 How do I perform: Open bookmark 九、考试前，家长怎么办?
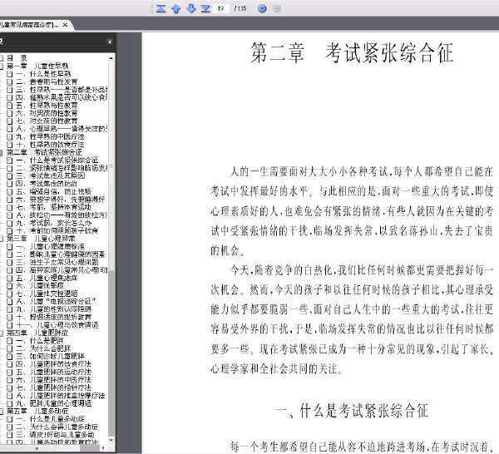[x=54, y=223]
